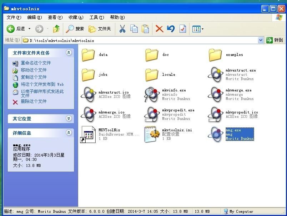
Task: Click the mkvpropedit.exe file name text
Action: 178,110
